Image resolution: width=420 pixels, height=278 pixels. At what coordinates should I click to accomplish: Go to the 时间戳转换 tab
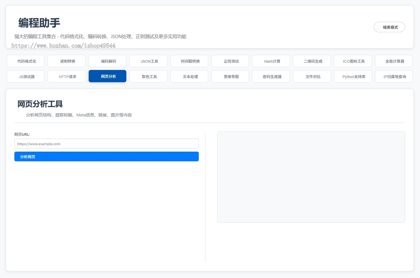[189, 61]
